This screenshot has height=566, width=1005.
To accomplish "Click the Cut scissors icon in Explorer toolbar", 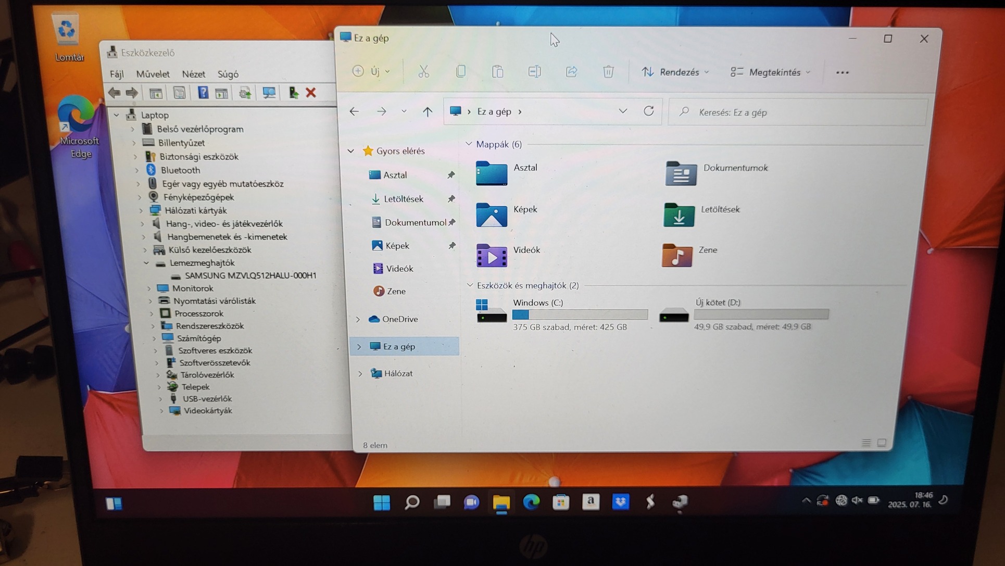I will (x=423, y=72).
